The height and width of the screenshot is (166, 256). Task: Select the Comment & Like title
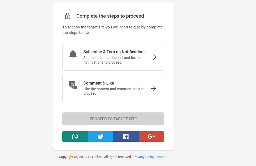tap(99, 83)
